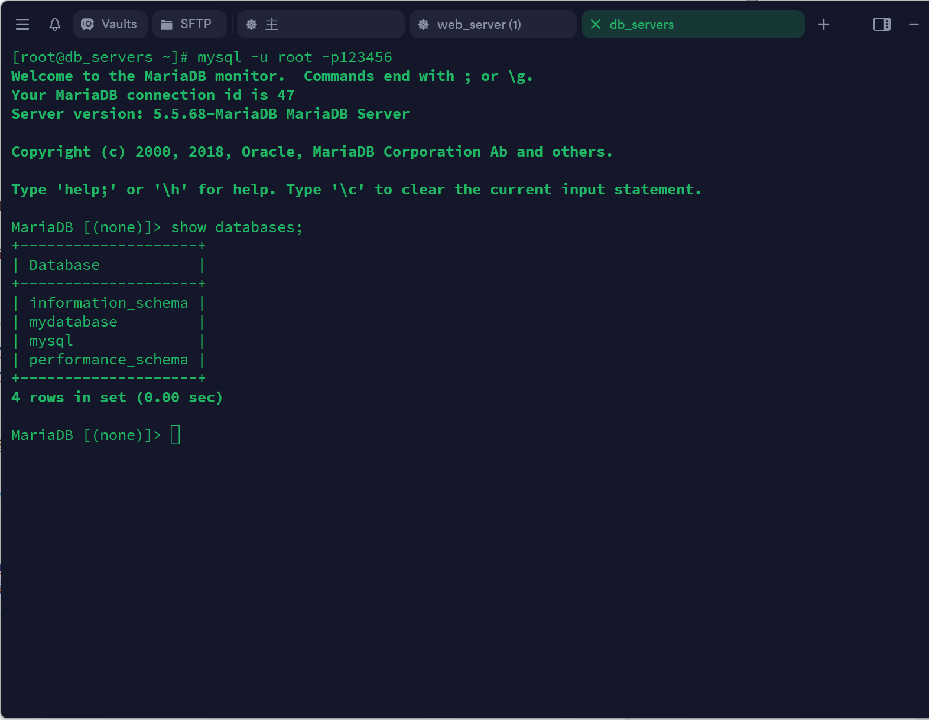Click the 'Welcome to the MariaDB monitor' line

click(x=272, y=76)
